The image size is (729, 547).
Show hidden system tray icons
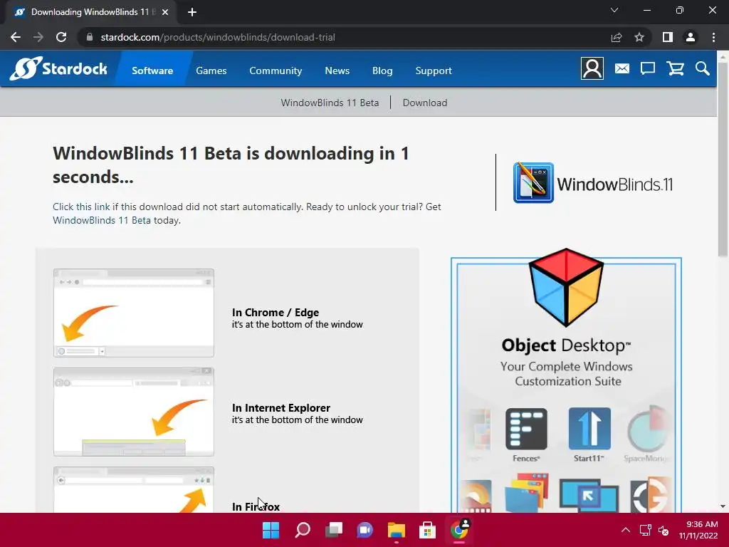pos(626,530)
